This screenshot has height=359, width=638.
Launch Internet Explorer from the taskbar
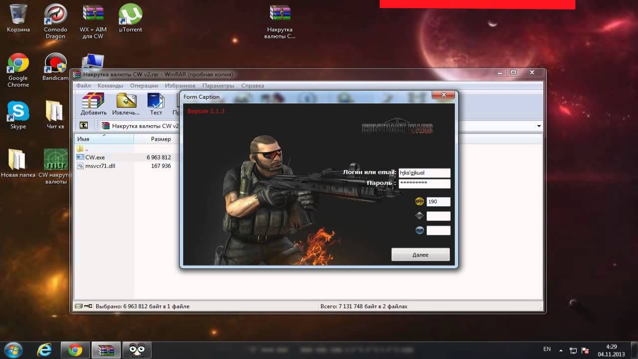[45, 350]
